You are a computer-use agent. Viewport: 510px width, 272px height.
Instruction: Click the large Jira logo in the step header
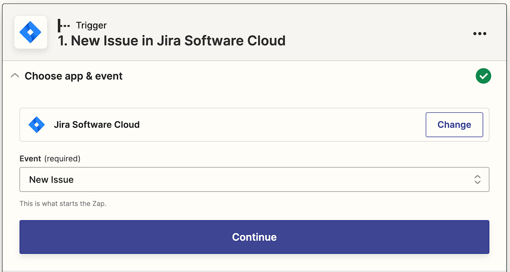point(31,32)
